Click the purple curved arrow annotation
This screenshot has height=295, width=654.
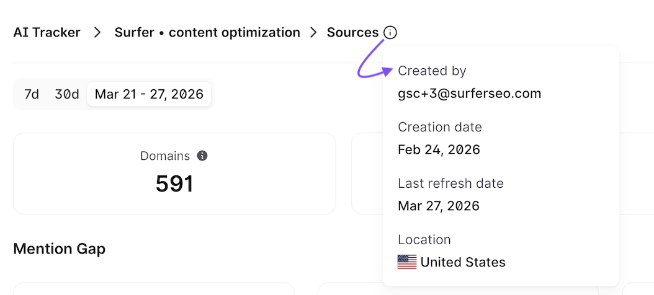tap(374, 62)
